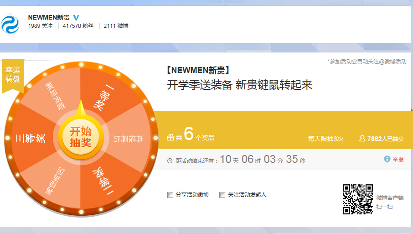Click the 微博客户端 扫一扫 caption
The width and height of the screenshot is (413, 234).
(390, 202)
